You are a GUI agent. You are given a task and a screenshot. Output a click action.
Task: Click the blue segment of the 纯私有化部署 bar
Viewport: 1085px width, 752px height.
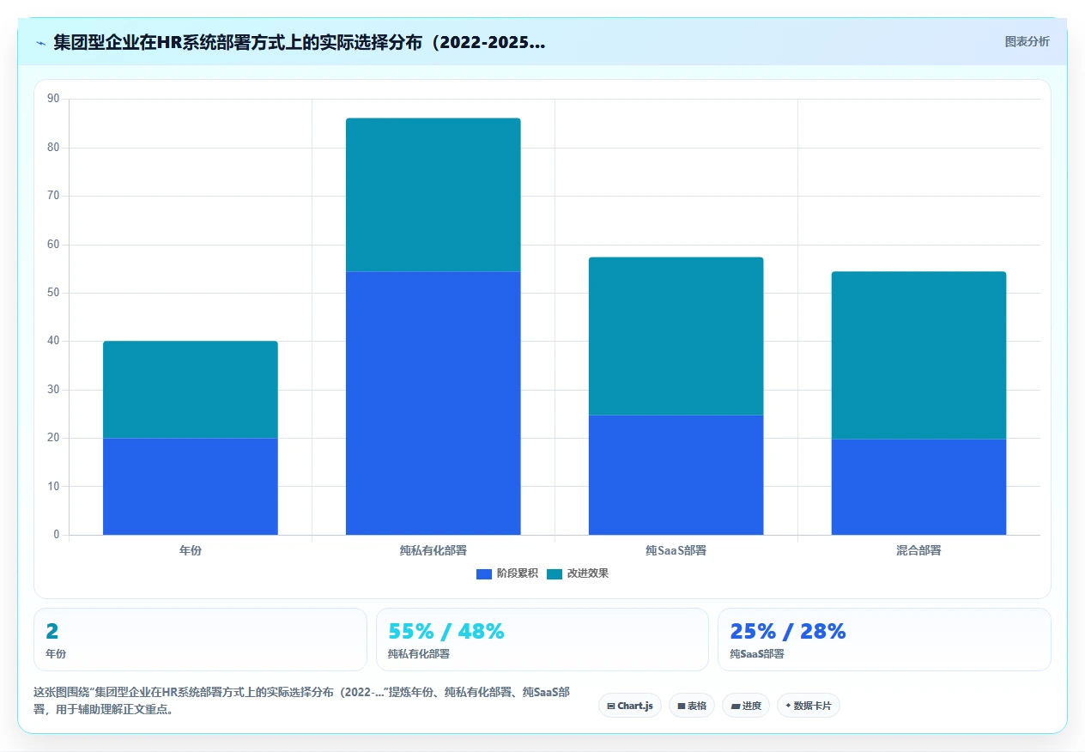[x=433, y=403]
